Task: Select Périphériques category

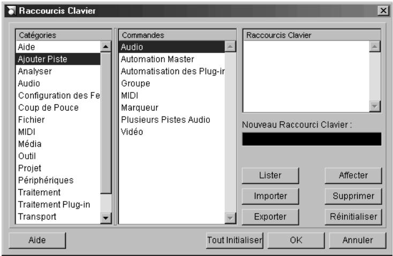Action: (x=58, y=180)
